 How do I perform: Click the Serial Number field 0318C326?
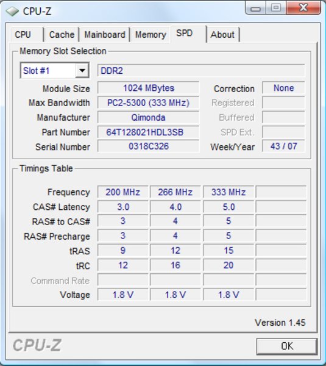(148, 146)
